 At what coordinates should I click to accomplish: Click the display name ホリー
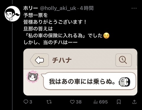click(31, 8)
